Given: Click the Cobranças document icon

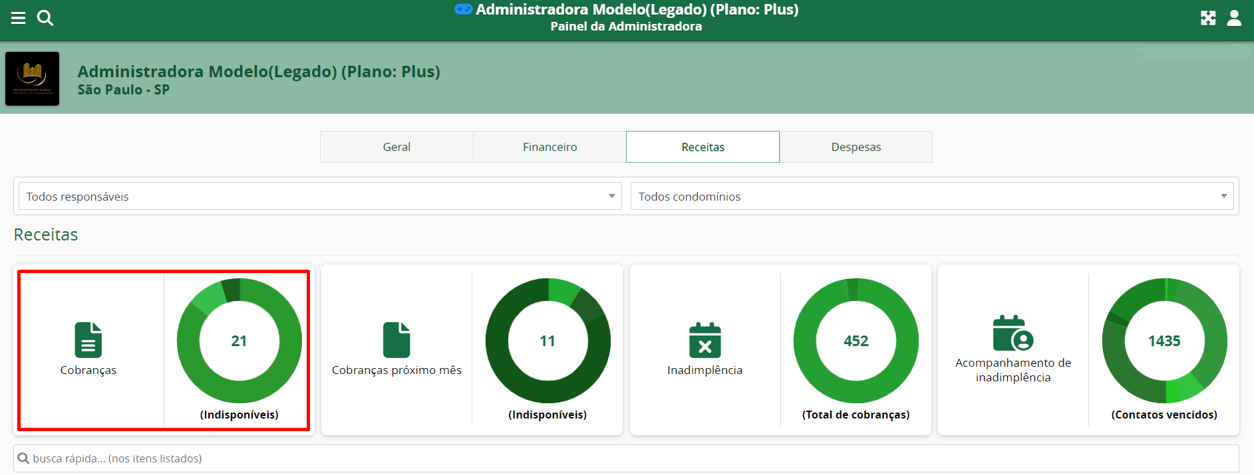Looking at the screenshot, I should pos(88,340).
